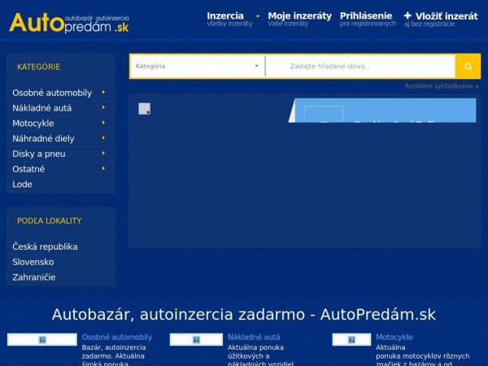Screen dimensions: 488x366
Task: Open the Nákladné autá thumbnail image
Action: point(196,339)
